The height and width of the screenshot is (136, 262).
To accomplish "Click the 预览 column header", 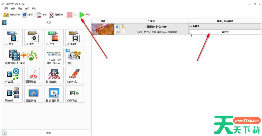I will pos(103,21).
